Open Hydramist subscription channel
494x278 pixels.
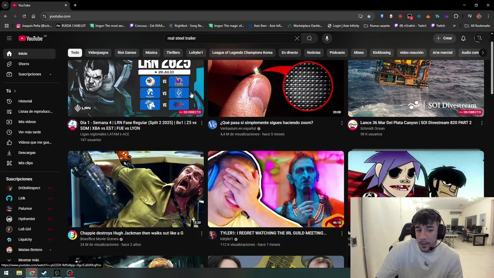pos(29,219)
